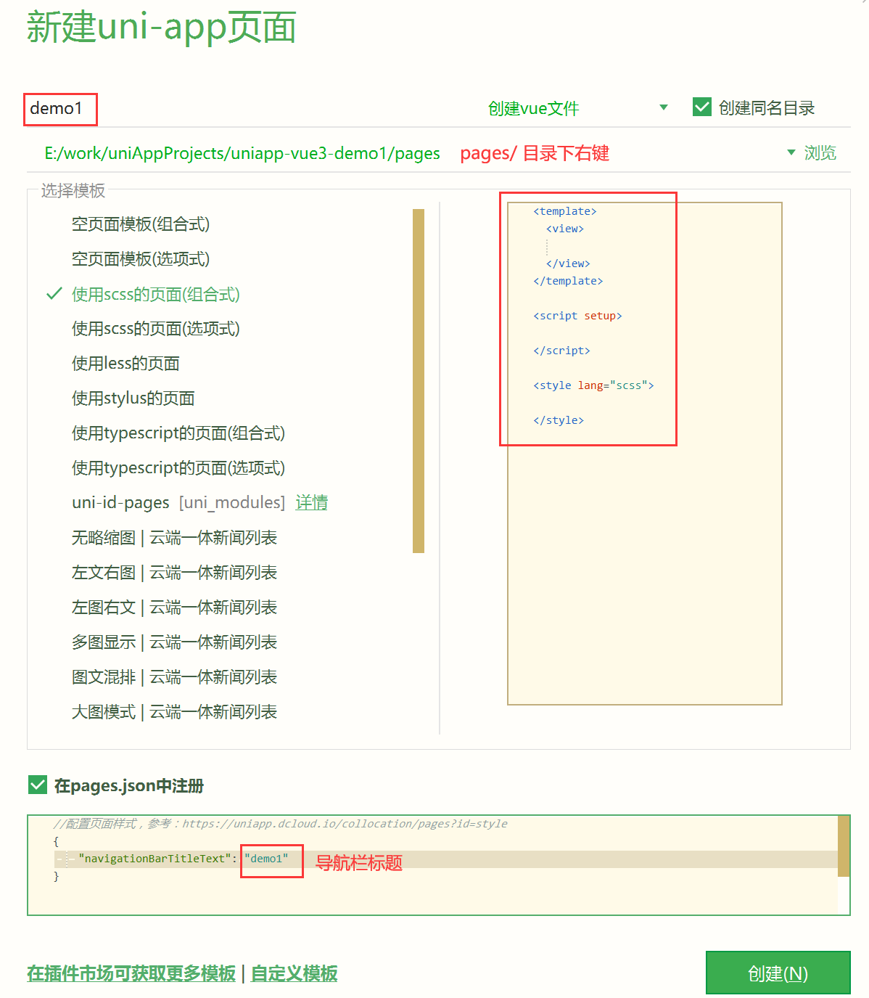Choose the 使用stylus的页面 template
This screenshot has height=998, width=869.
point(133,398)
